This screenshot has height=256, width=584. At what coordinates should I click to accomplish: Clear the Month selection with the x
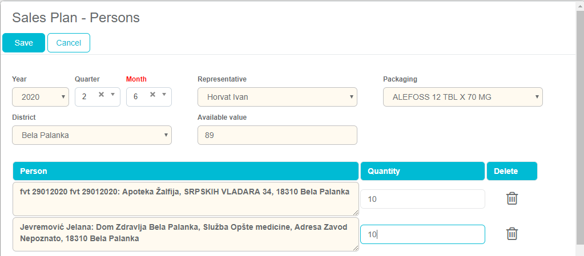[x=152, y=95]
